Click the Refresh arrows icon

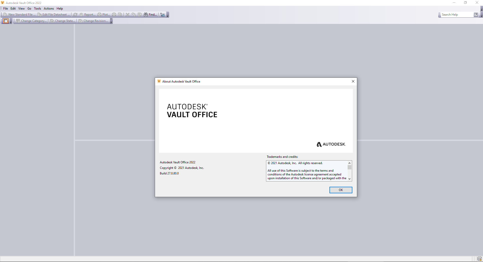pos(75,15)
